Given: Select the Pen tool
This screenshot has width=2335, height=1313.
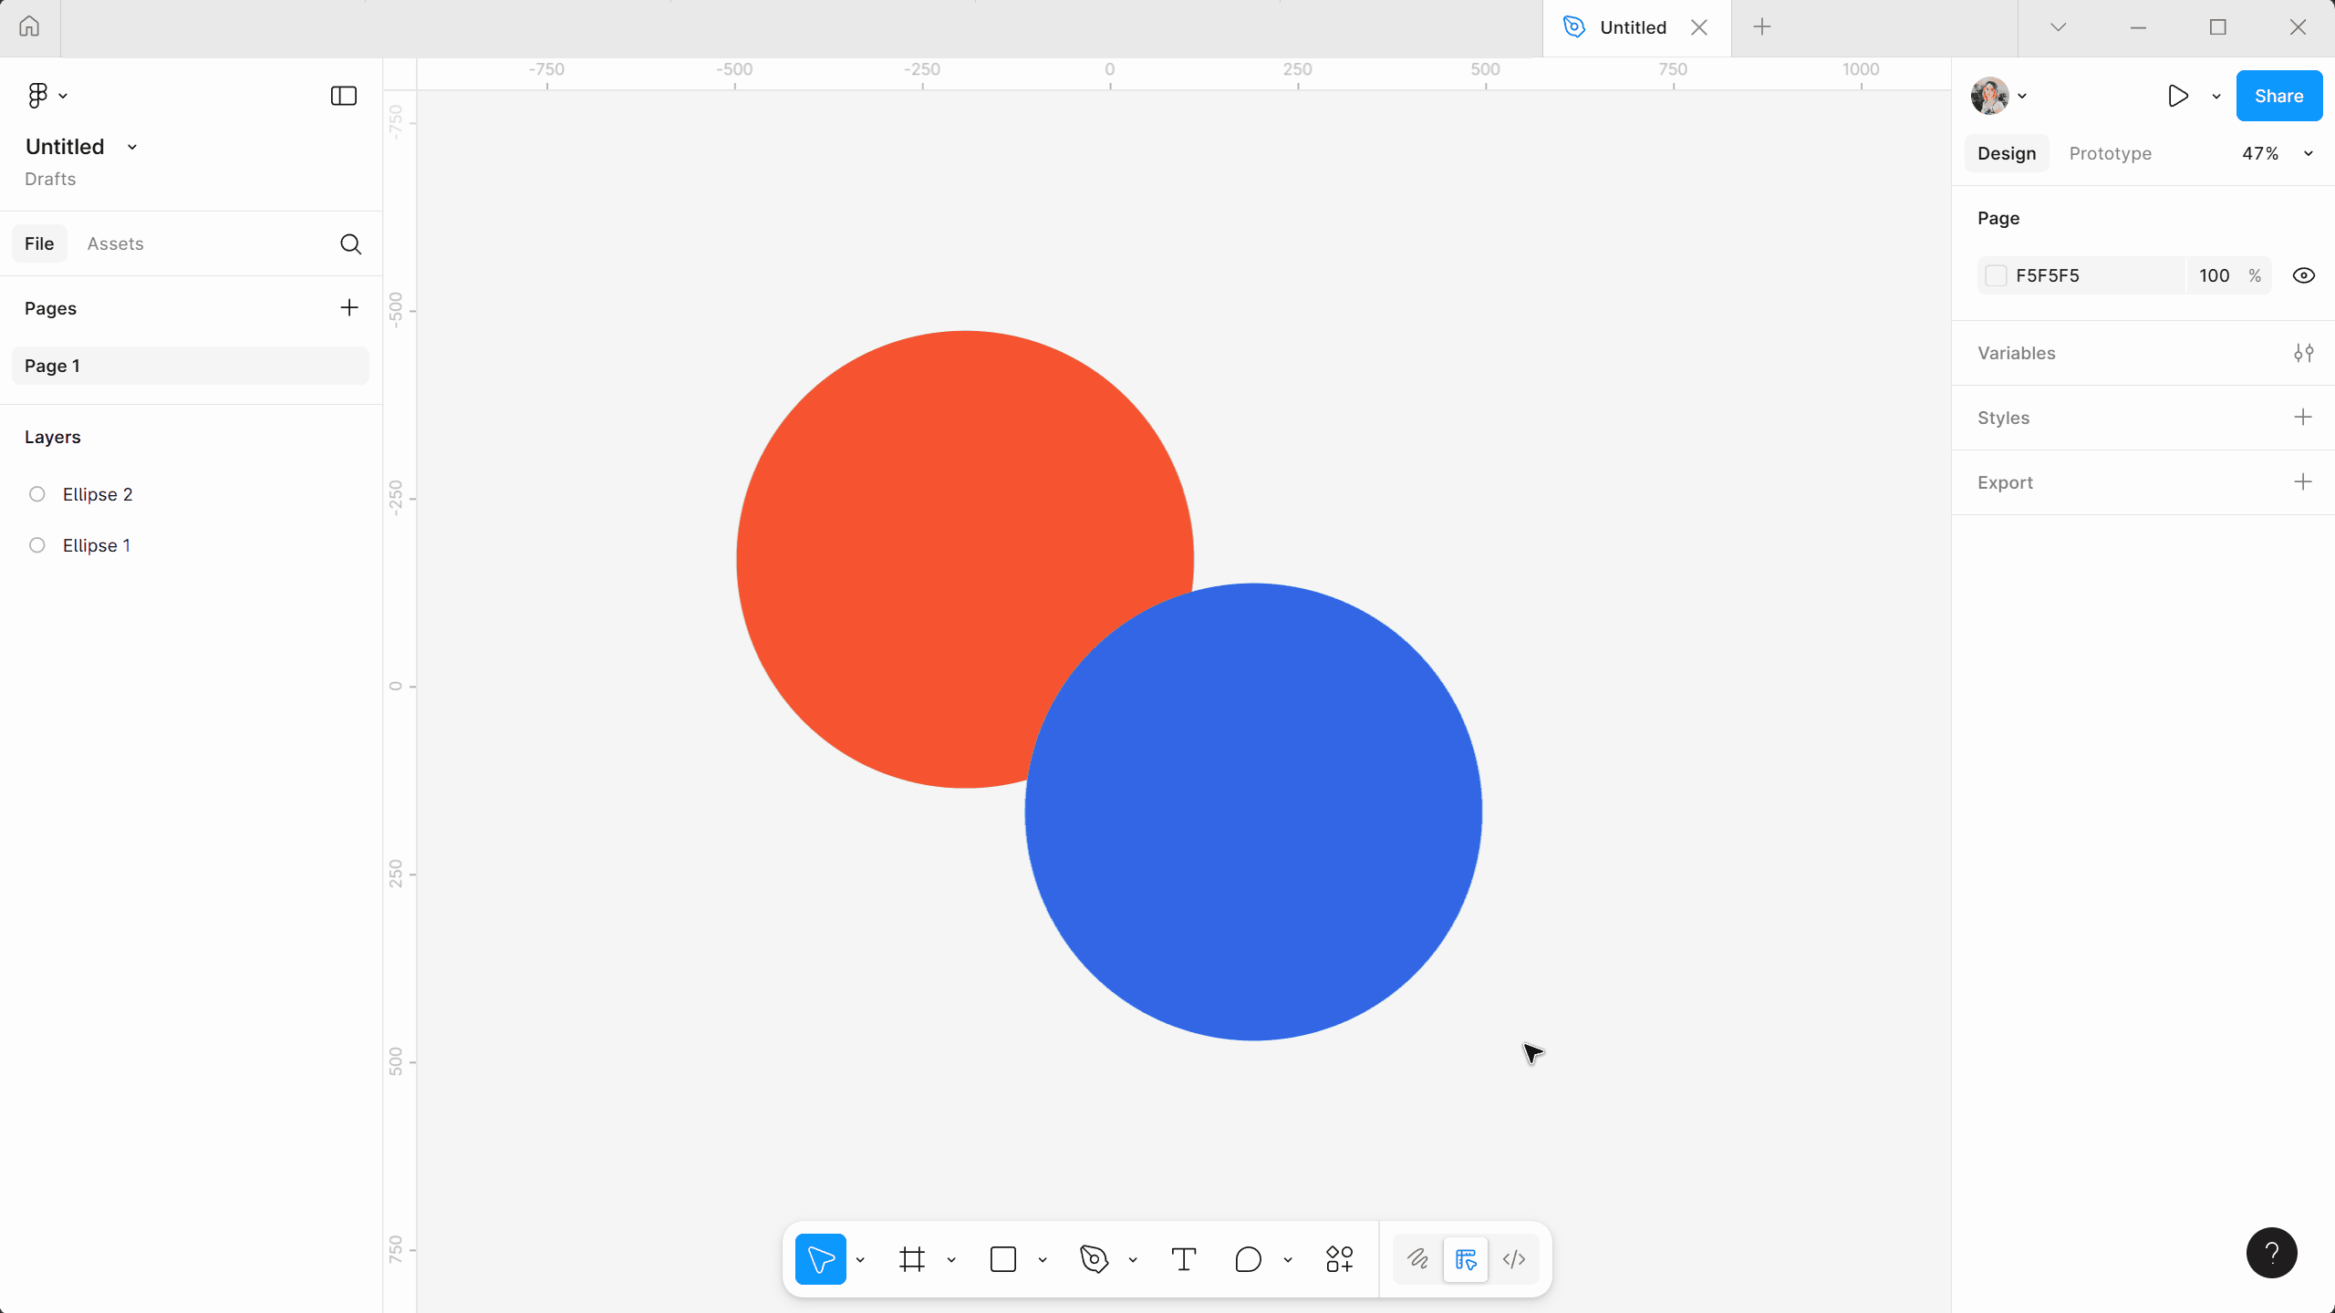Looking at the screenshot, I should [x=1094, y=1259].
